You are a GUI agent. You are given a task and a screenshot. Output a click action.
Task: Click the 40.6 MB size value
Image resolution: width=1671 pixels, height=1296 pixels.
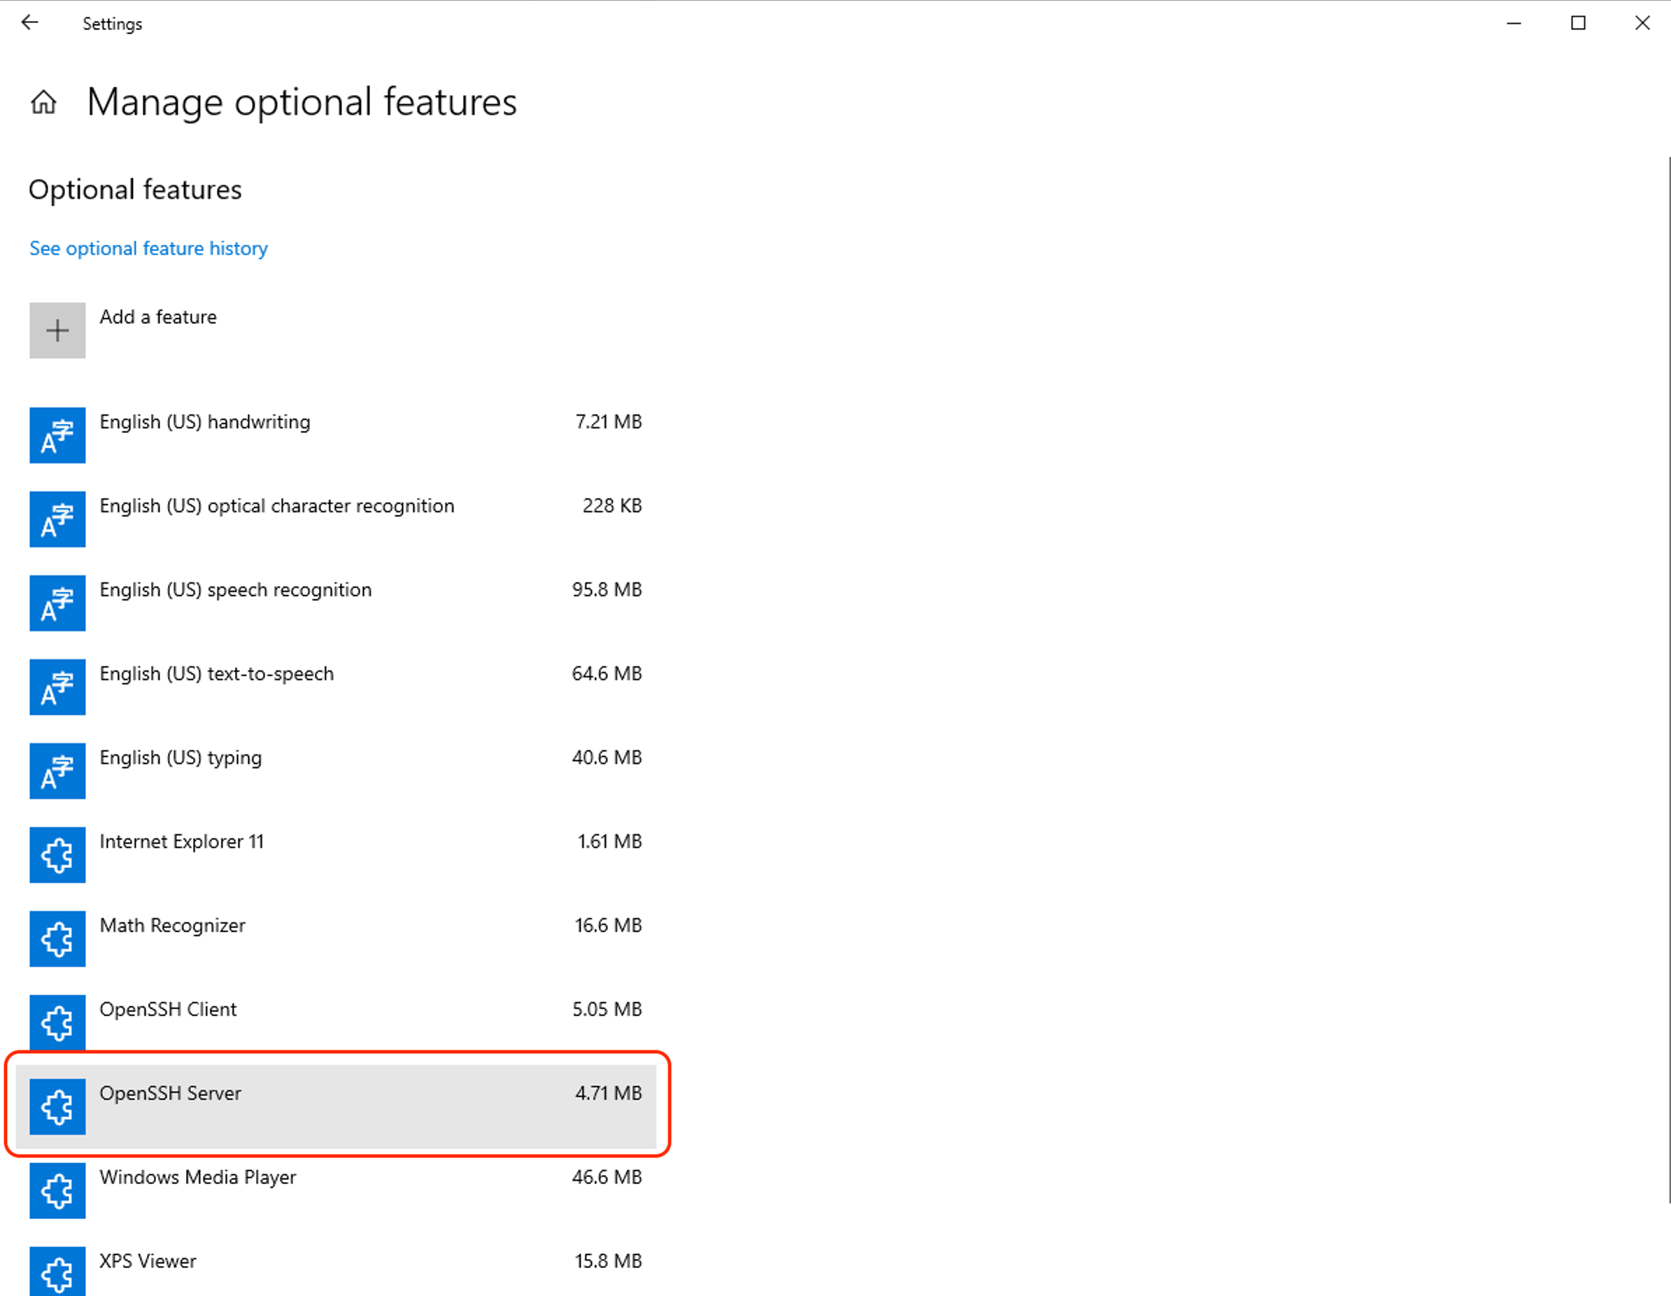coord(607,757)
